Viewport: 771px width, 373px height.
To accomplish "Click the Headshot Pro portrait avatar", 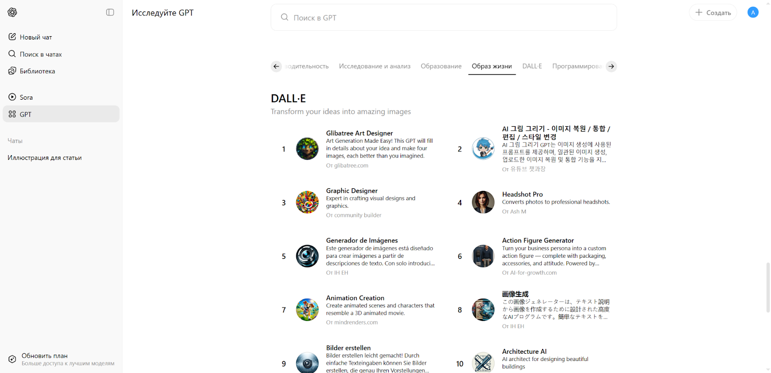I will tap(483, 202).
